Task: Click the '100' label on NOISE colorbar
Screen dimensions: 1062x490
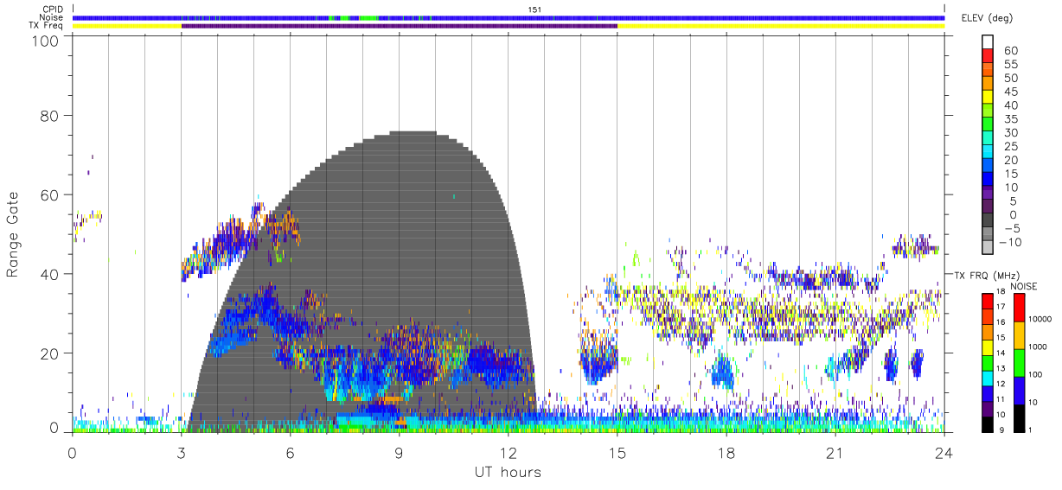Action: coord(1036,376)
